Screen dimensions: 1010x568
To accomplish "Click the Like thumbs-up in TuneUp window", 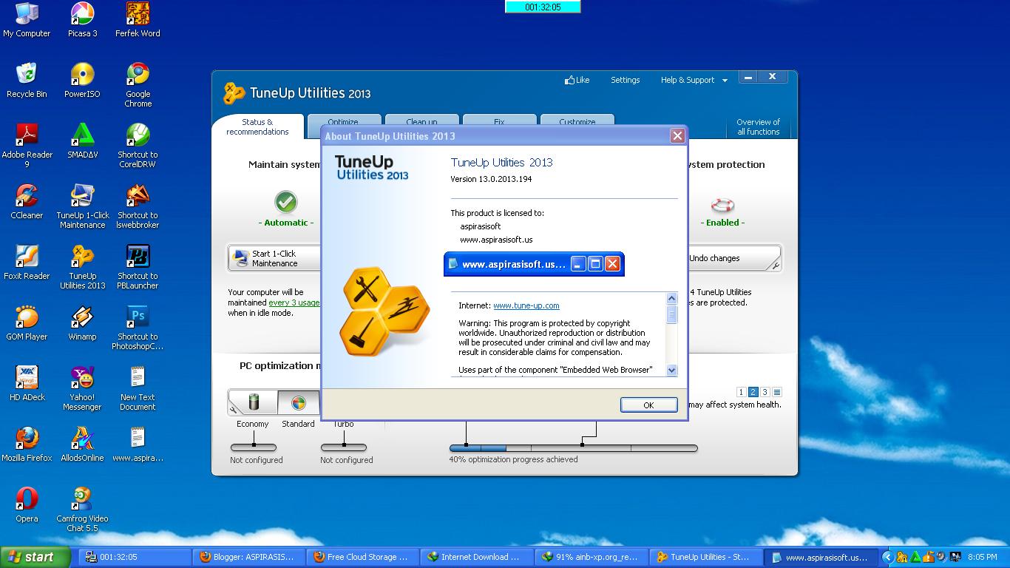I will pyautogui.click(x=577, y=80).
